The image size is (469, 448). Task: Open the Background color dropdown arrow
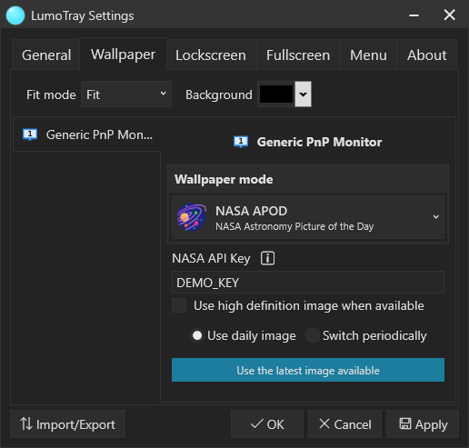(x=303, y=95)
